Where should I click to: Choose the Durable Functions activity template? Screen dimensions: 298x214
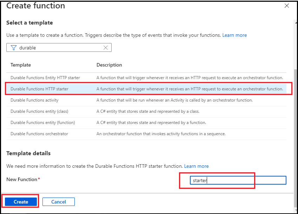coord(34,100)
